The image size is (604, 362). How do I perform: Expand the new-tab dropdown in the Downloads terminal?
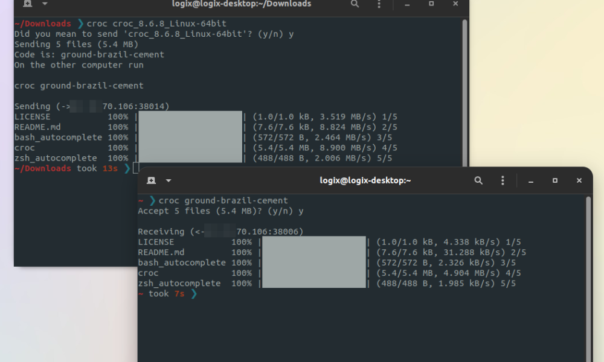coord(45,4)
